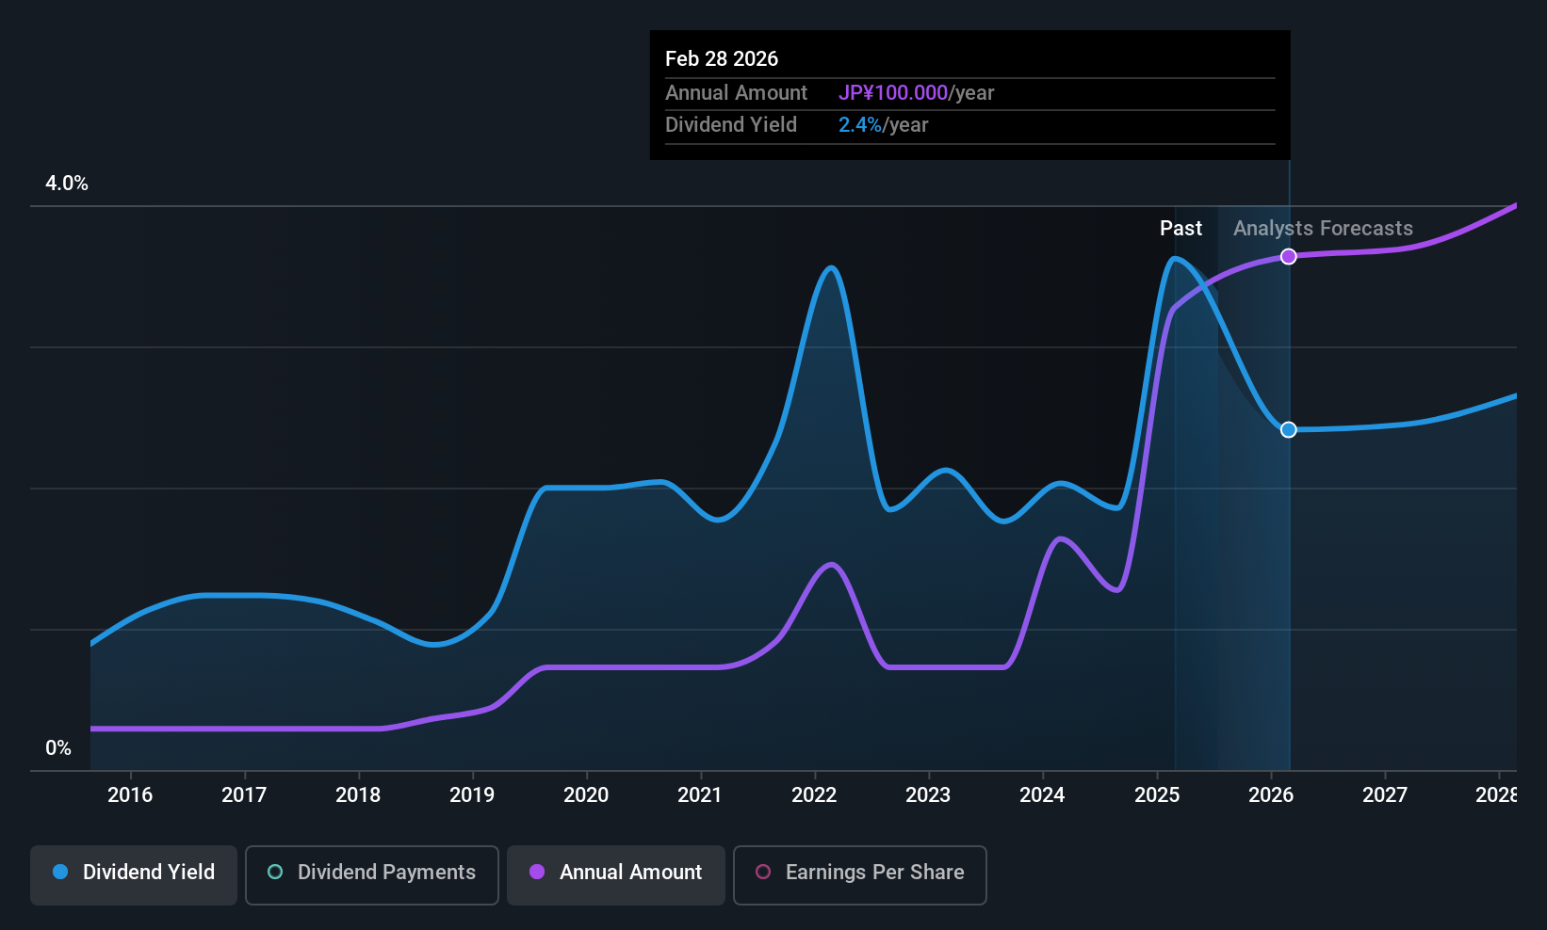Click the blue Dividend Yield legend dot
The image size is (1547, 930).
(60, 872)
